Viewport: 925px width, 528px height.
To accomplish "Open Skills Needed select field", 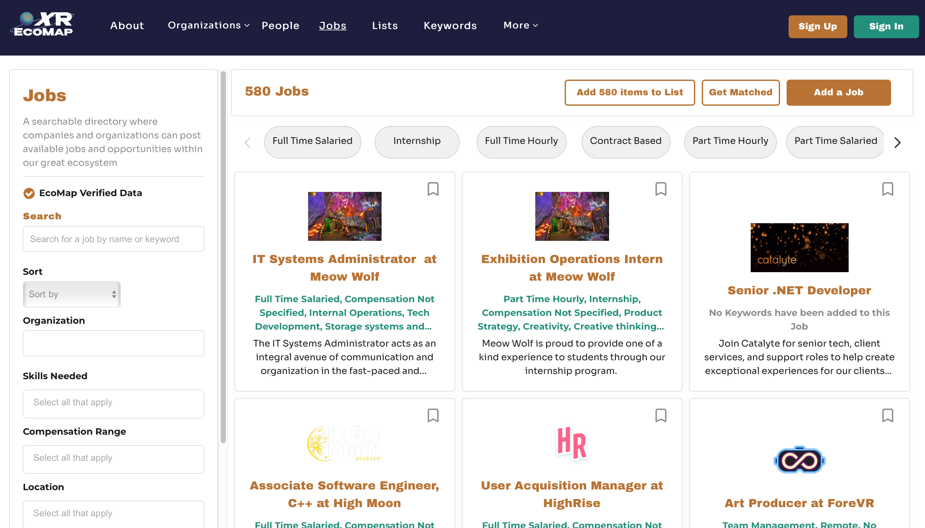I will click(114, 404).
